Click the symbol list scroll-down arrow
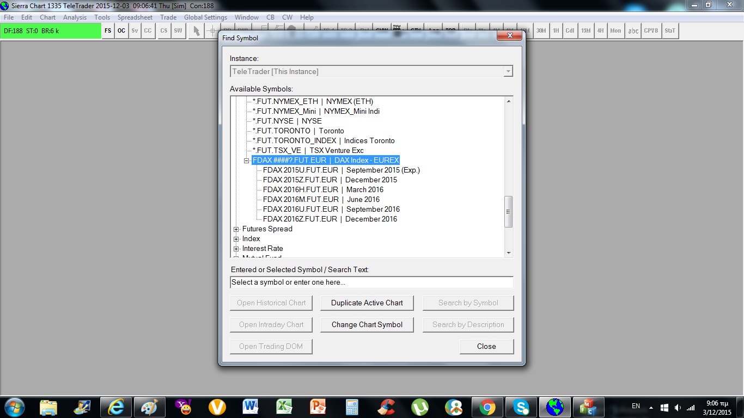This screenshot has height=418, width=744. [x=509, y=253]
